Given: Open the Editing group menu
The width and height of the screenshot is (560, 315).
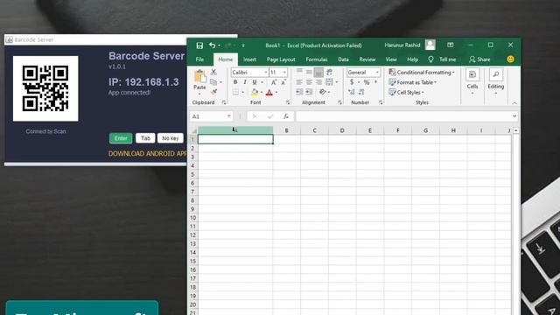Looking at the screenshot, I should pyautogui.click(x=496, y=82).
